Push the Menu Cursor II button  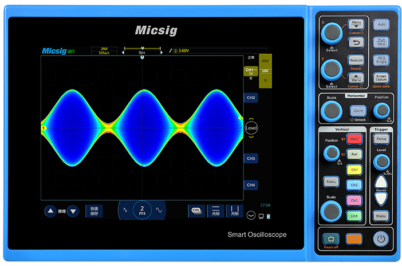pyautogui.click(x=356, y=25)
